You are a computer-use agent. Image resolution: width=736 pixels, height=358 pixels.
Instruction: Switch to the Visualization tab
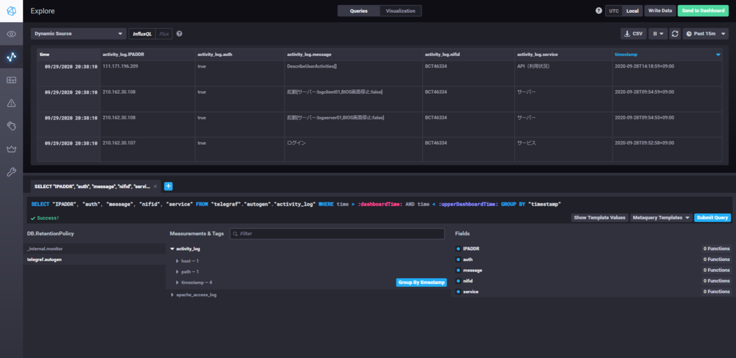point(400,11)
